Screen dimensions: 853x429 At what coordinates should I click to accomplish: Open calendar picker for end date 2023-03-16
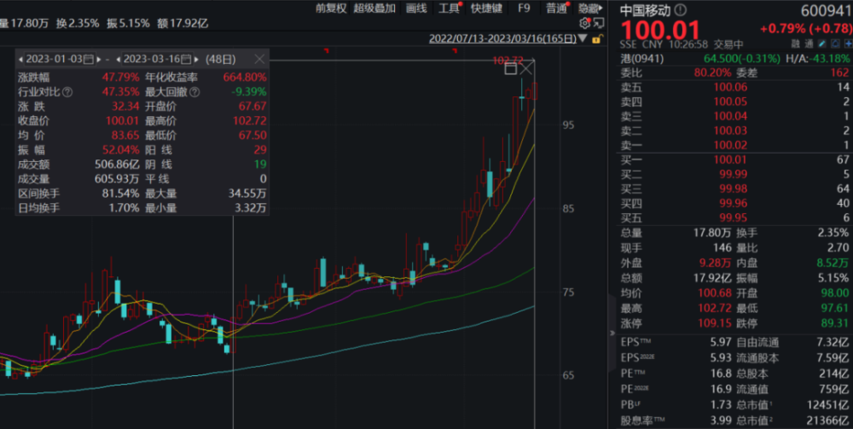187,59
